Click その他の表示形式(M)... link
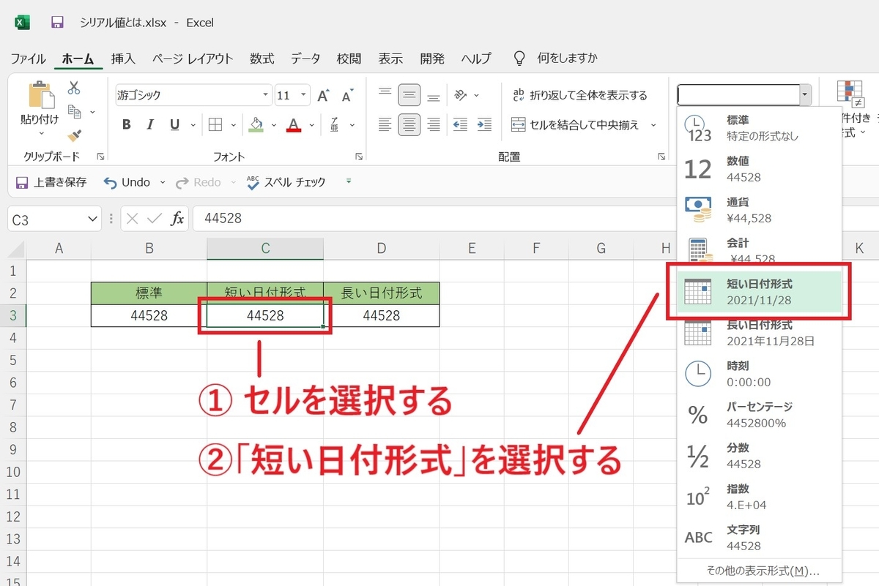The width and height of the screenshot is (879, 586). click(763, 571)
